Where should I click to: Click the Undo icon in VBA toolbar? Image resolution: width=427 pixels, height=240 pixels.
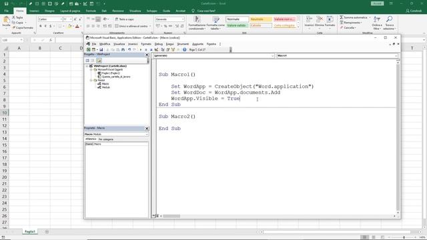(129, 49)
